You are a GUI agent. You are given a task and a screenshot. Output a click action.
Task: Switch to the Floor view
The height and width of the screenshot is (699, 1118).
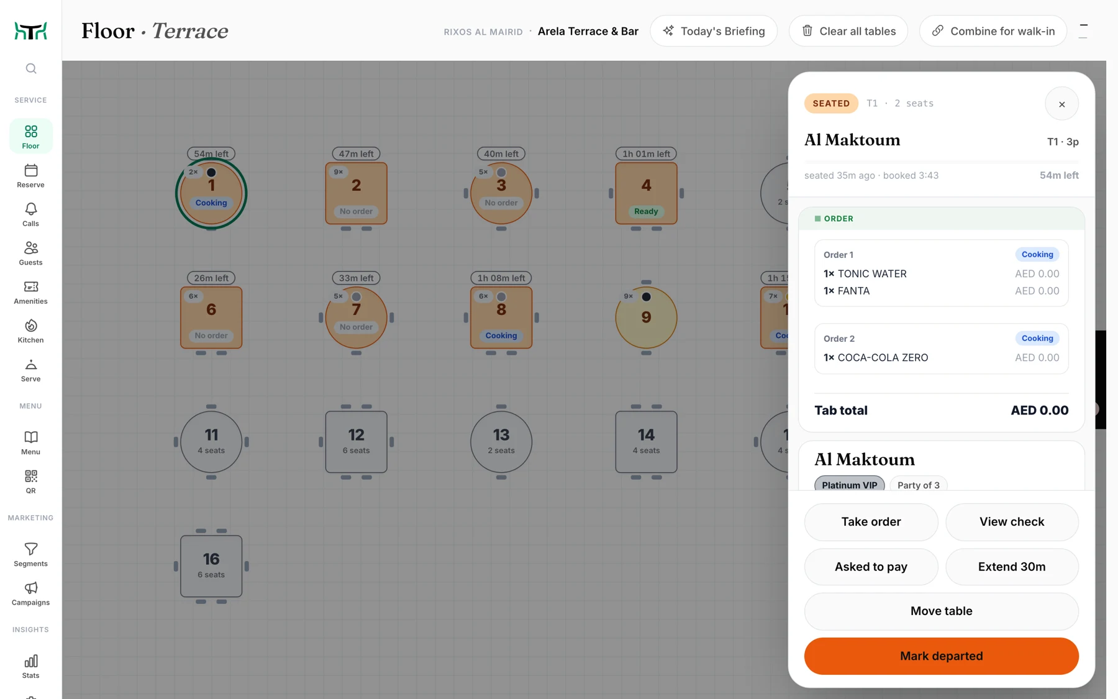coord(30,136)
